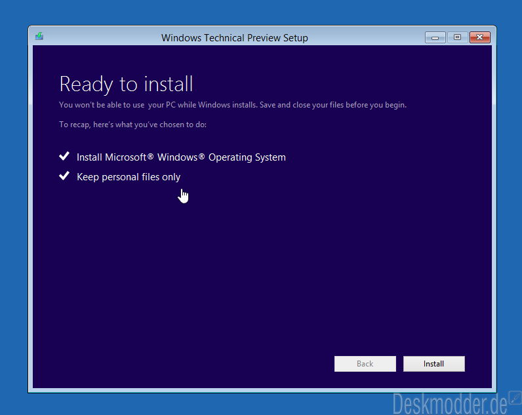
Task: Click 'Install Microsoft Windows Operating System' text
Action: (181, 157)
